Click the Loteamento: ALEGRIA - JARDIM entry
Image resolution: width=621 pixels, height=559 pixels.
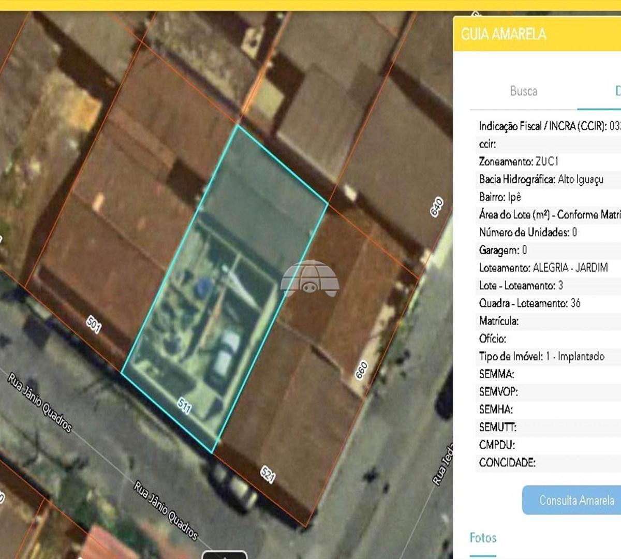(x=548, y=268)
